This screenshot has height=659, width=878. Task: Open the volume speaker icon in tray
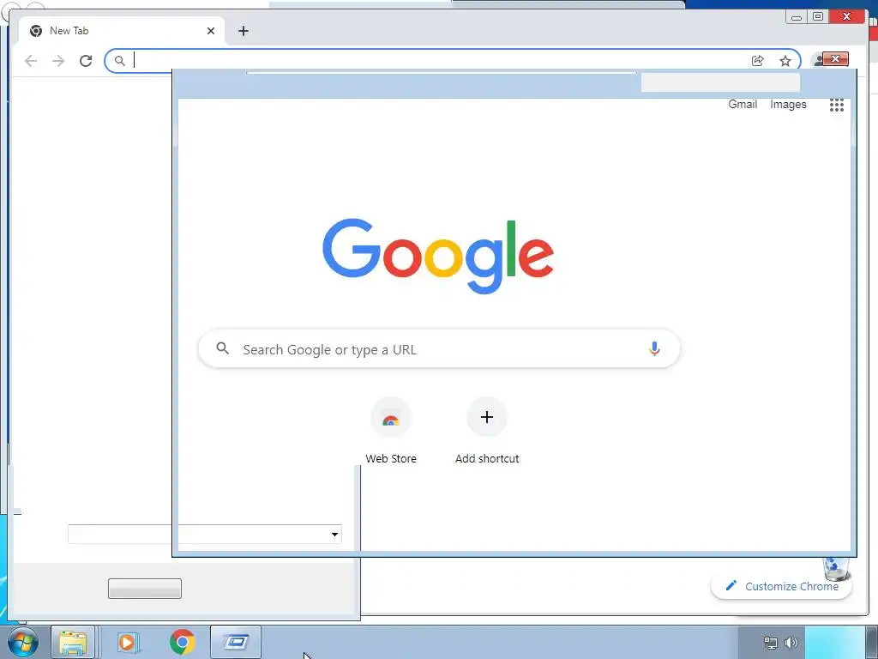[791, 643]
